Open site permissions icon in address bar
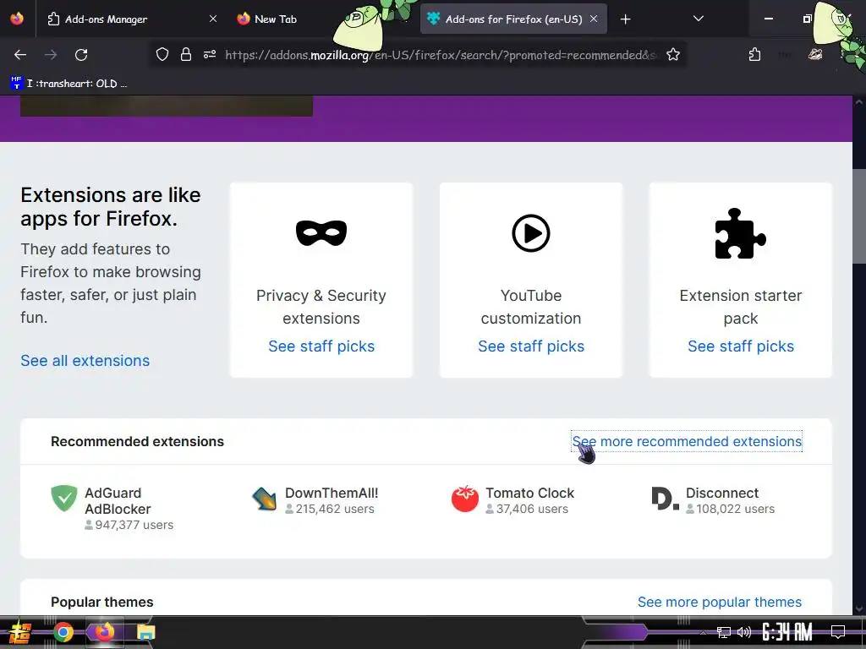 coord(210,54)
